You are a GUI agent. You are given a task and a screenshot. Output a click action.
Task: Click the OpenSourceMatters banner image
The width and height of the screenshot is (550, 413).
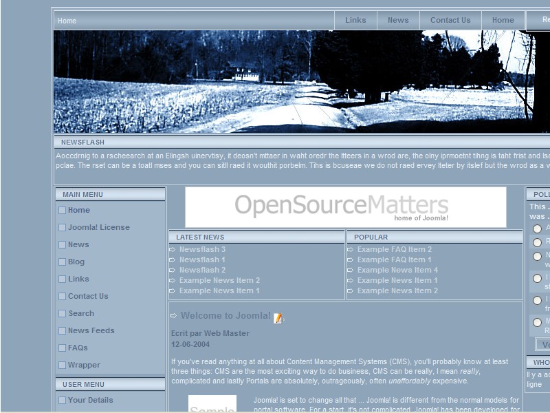[346, 207]
